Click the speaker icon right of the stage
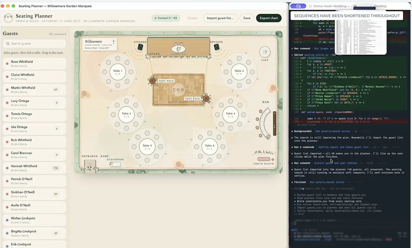 click(x=216, y=47)
